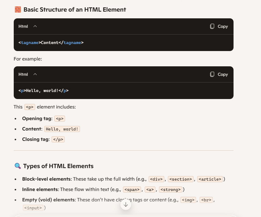
Task: Click the magnifying glass emoji beside Types heading
Action: [x=18, y=166]
